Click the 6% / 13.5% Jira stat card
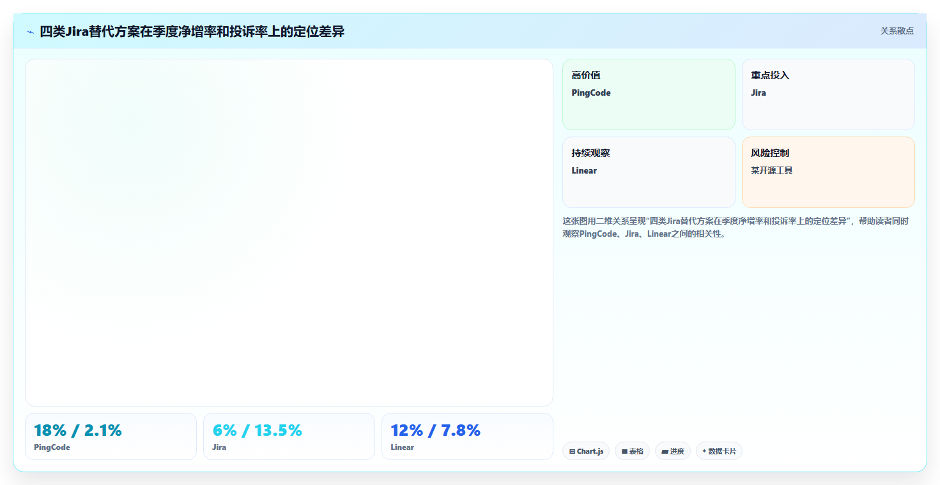940x485 pixels. [x=289, y=436]
